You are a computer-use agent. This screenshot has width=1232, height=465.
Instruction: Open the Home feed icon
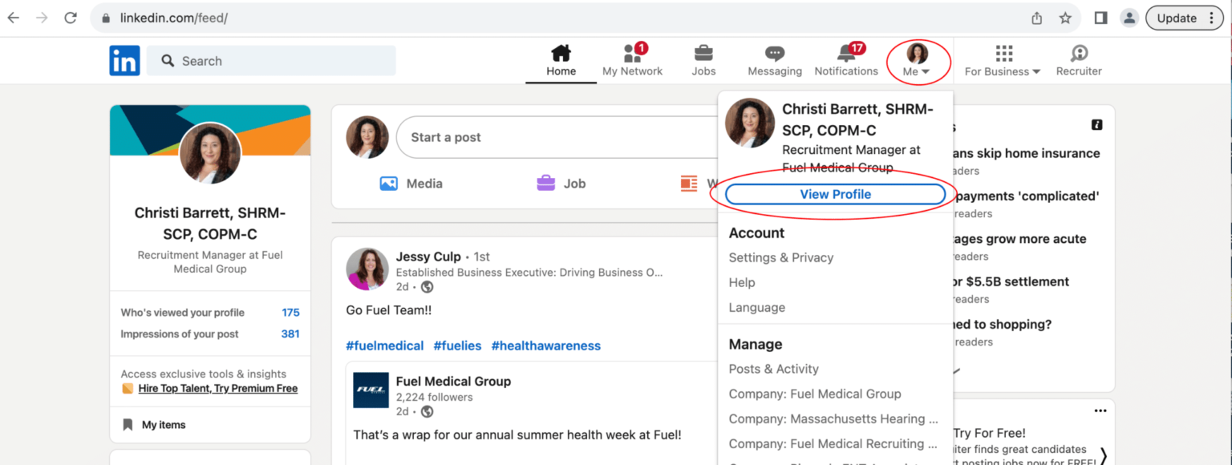click(561, 54)
